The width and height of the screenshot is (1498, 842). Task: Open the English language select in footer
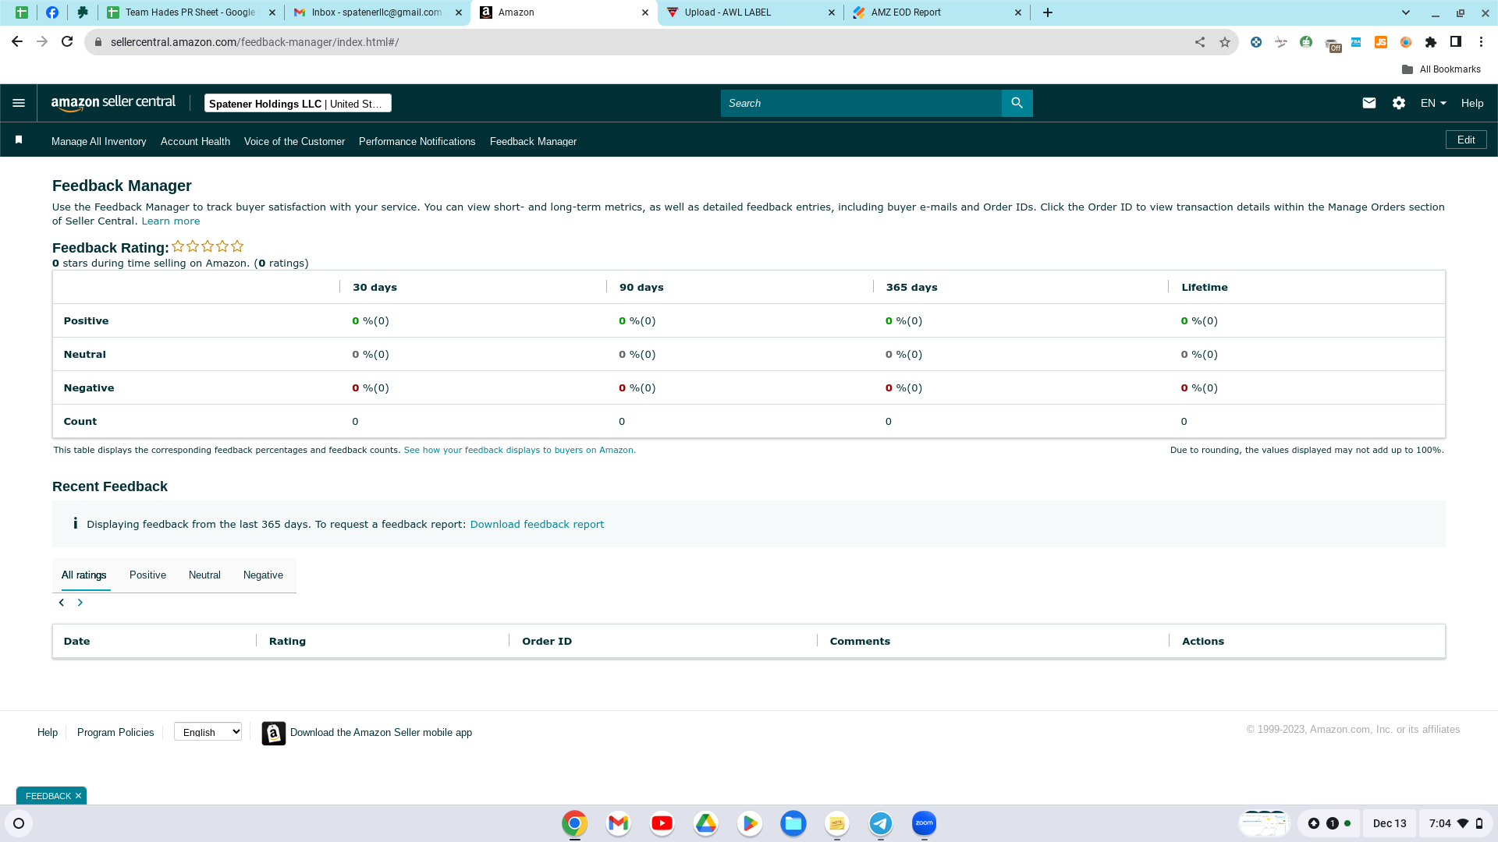pos(208,732)
